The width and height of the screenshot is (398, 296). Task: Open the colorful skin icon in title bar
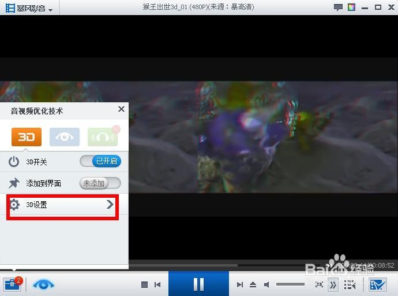[351, 7]
